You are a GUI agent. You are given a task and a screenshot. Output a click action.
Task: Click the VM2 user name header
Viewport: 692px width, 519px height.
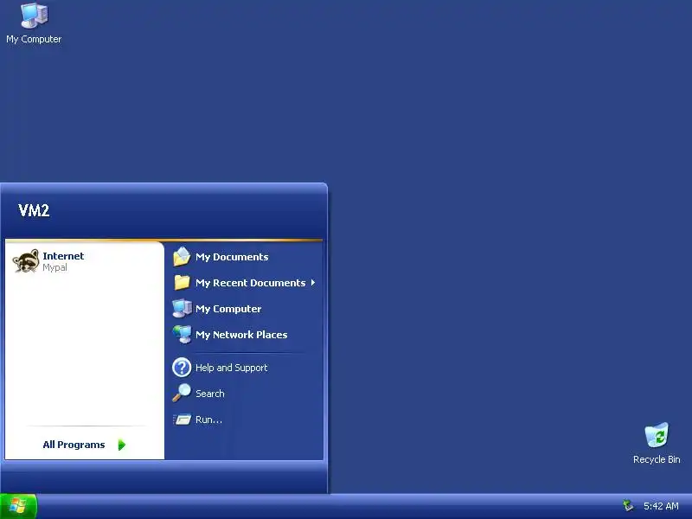[x=34, y=210]
